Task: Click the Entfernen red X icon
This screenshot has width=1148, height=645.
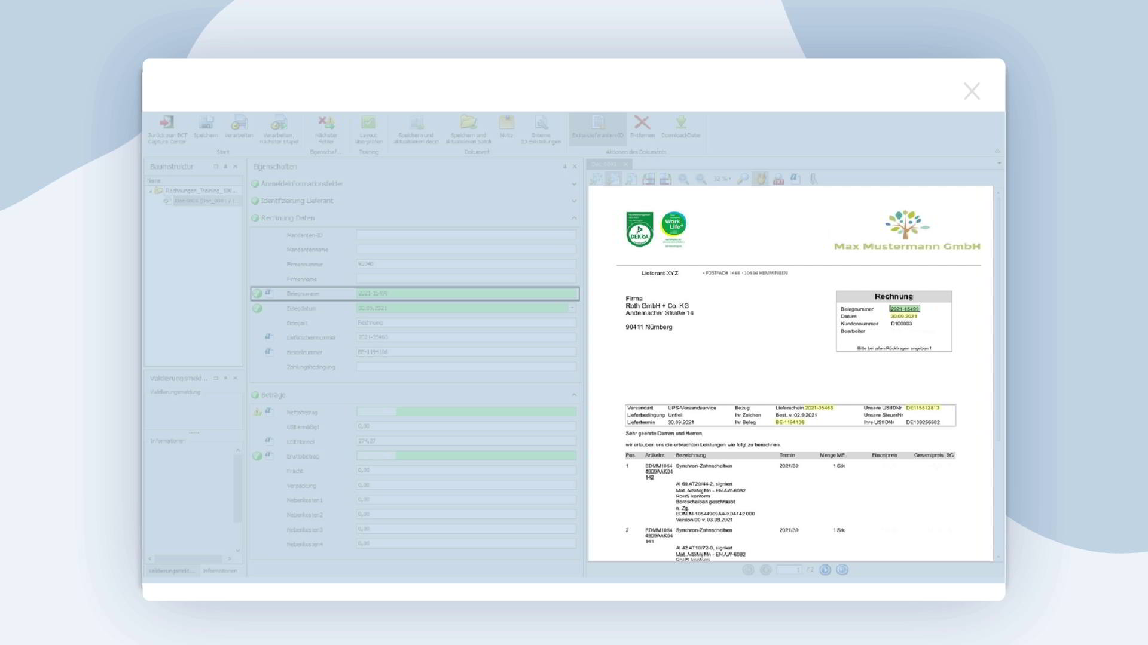Action: pos(642,123)
